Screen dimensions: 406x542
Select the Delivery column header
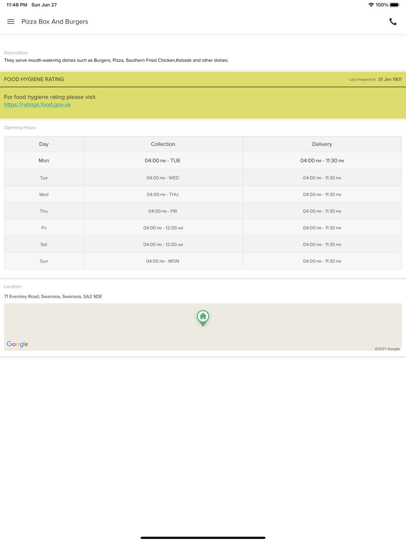click(322, 144)
